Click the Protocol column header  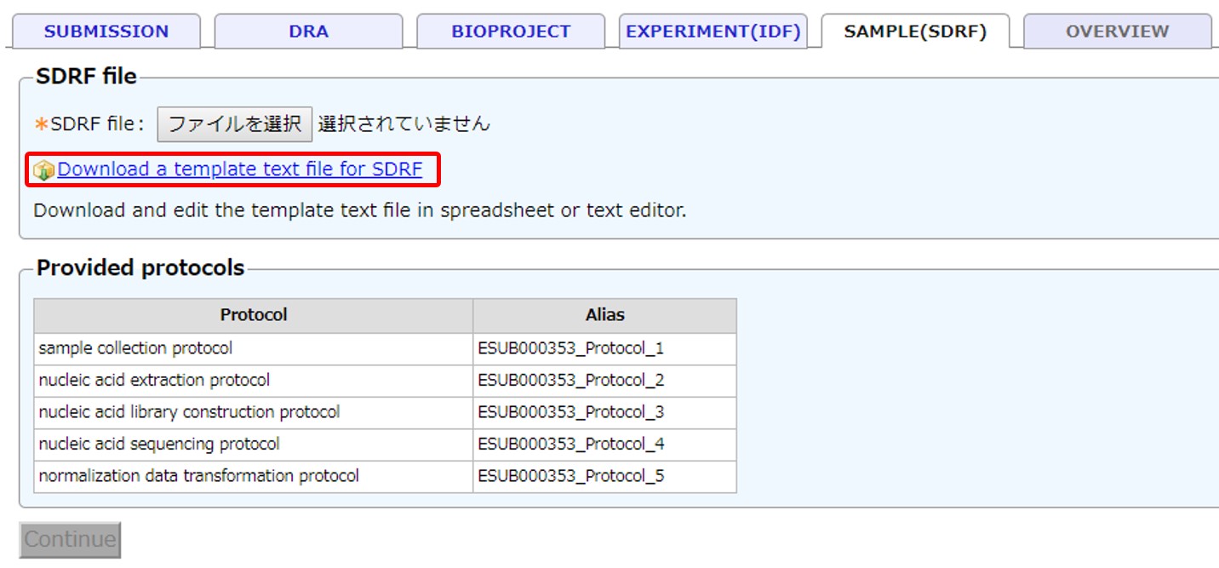[x=254, y=315]
